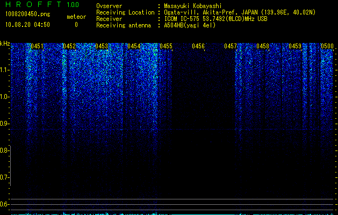The width and height of the screenshot is (338, 215).
Task: Select filename 1008200450.png
Action: [27, 15]
